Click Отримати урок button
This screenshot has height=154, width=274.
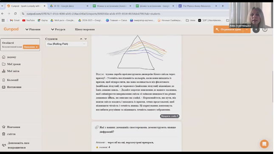point(229,30)
